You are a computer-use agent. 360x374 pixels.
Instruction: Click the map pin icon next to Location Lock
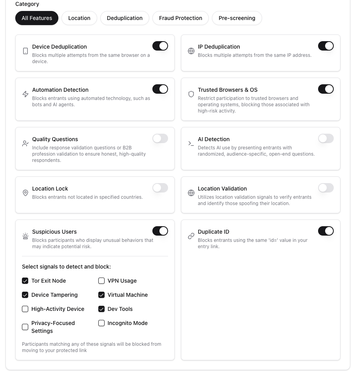[25, 192]
